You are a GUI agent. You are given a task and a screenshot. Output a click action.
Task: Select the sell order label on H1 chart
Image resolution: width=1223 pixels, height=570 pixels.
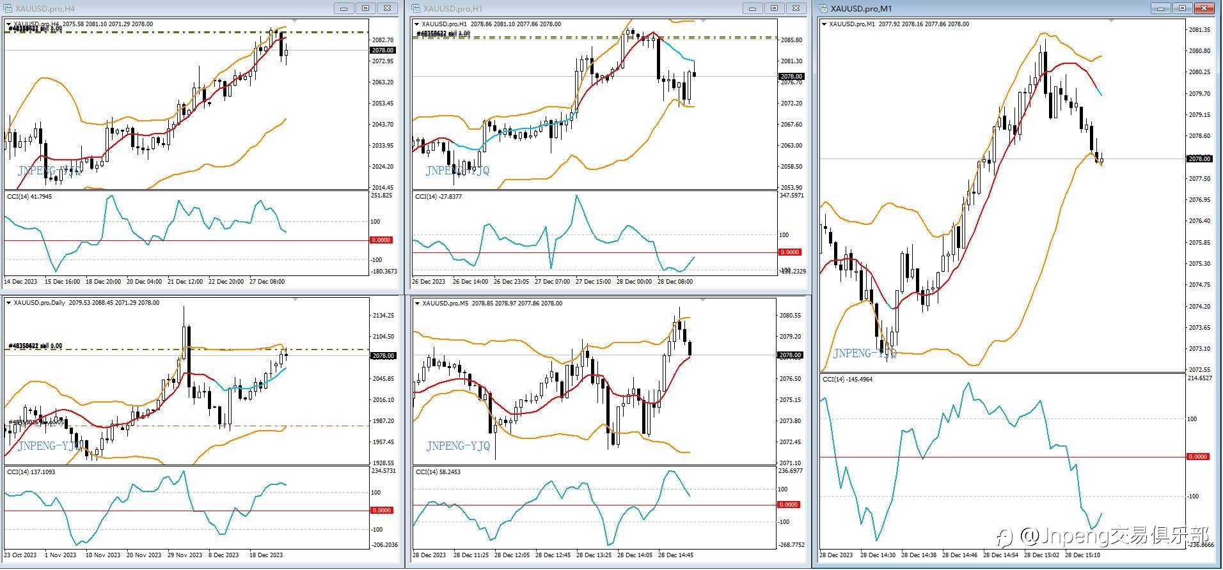pos(443,33)
